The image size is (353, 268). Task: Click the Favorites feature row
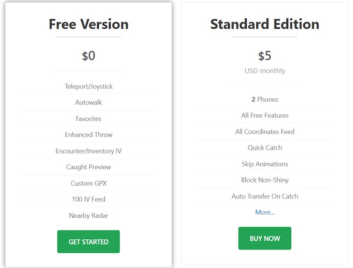[88, 119]
